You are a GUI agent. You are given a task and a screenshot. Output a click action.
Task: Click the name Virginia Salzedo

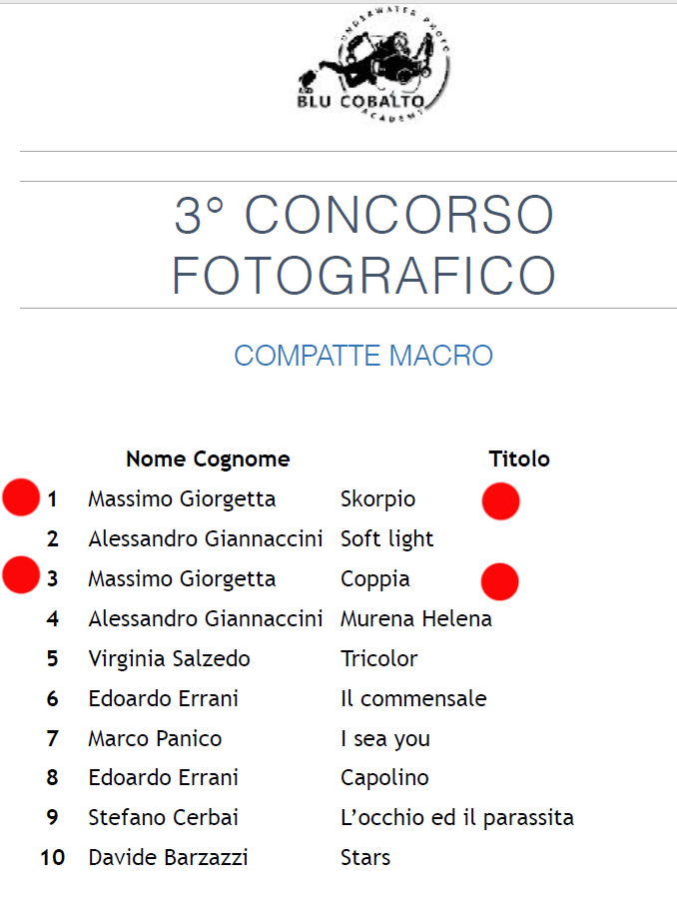[169, 659]
